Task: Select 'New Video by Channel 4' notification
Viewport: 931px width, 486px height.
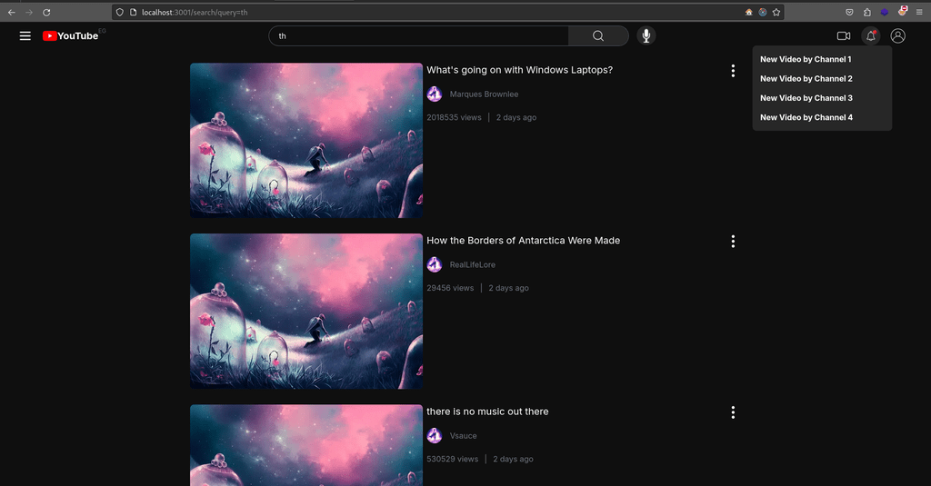Action: (x=806, y=117)
